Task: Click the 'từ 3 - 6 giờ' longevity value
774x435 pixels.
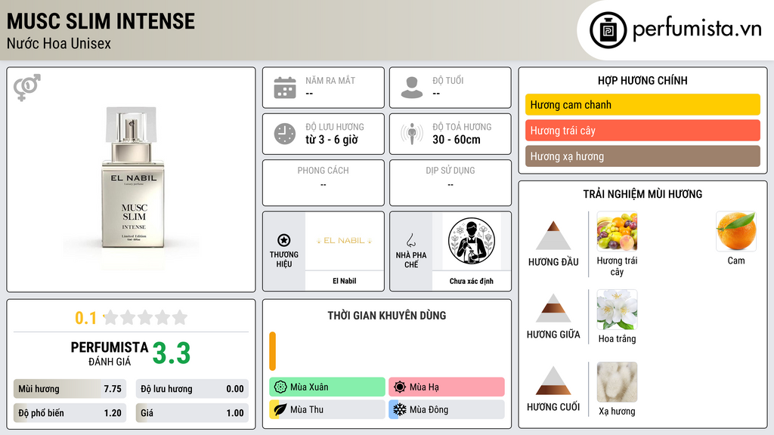Action: click(332, 140)
